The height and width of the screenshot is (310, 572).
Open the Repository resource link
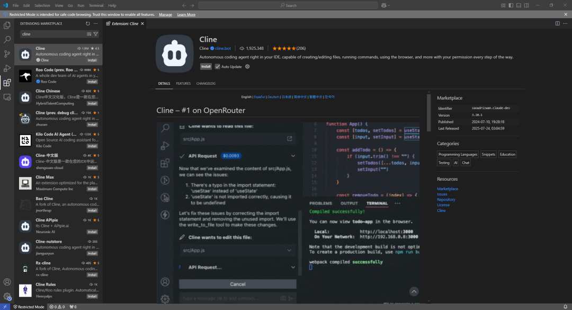(x=445, y=199)
